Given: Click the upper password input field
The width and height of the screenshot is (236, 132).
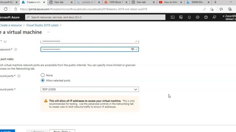Looking at the screenshot, I should 90,41.
